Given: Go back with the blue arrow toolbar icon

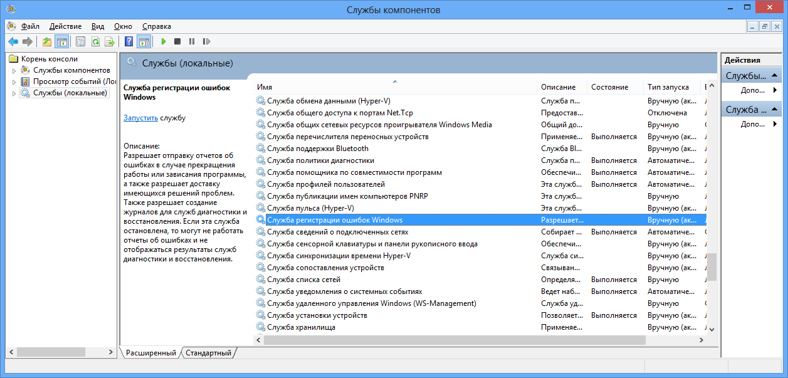Looking at the screenshot, I should (13, 42).
